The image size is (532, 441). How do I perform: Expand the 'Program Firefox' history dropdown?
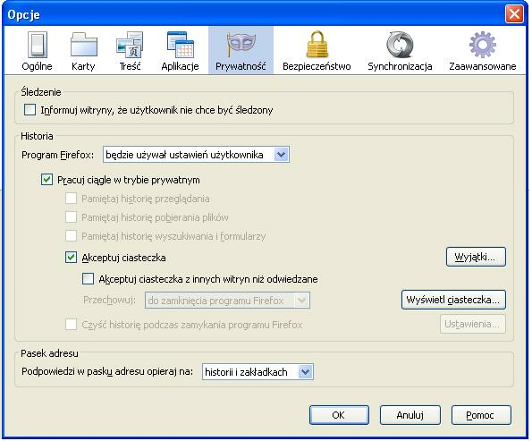[196, 155]
